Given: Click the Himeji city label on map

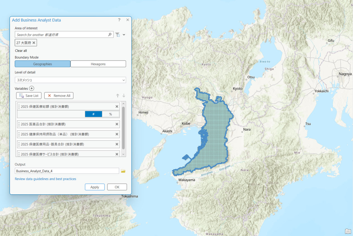Looking at the screenshot, I should (x=143, y=113).
